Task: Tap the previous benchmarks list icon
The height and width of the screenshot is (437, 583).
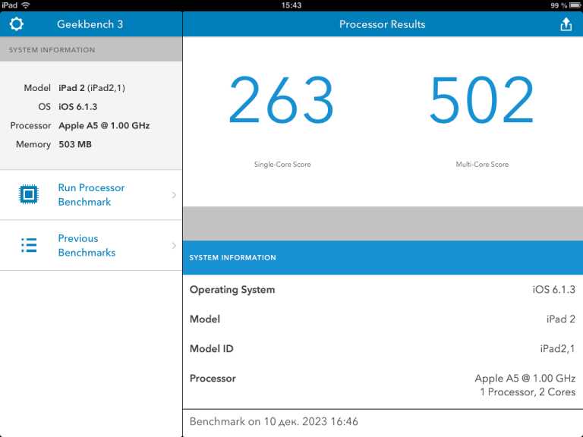Action: point(29,245)
